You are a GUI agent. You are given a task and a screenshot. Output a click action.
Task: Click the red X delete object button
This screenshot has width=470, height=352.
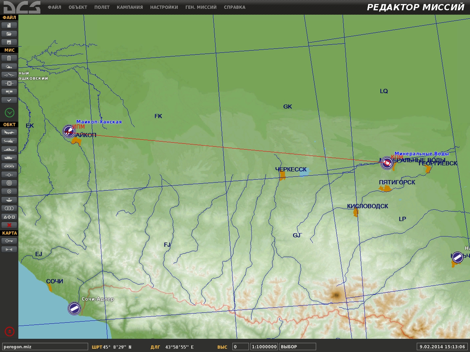point(9,225)
